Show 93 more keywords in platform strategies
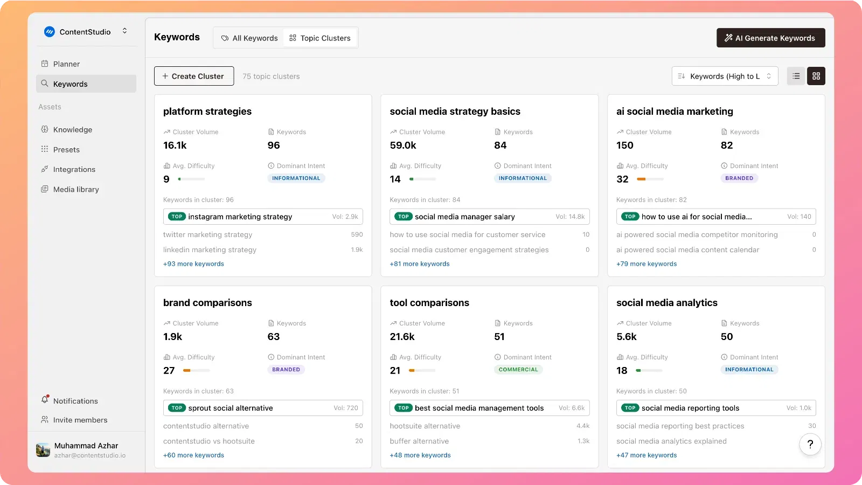This screenshot has width=862, height=485. (193, 264)
